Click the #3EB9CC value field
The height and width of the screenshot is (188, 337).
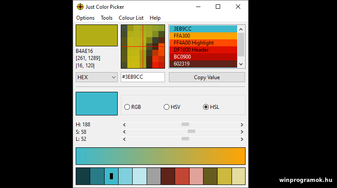point(143,77)
